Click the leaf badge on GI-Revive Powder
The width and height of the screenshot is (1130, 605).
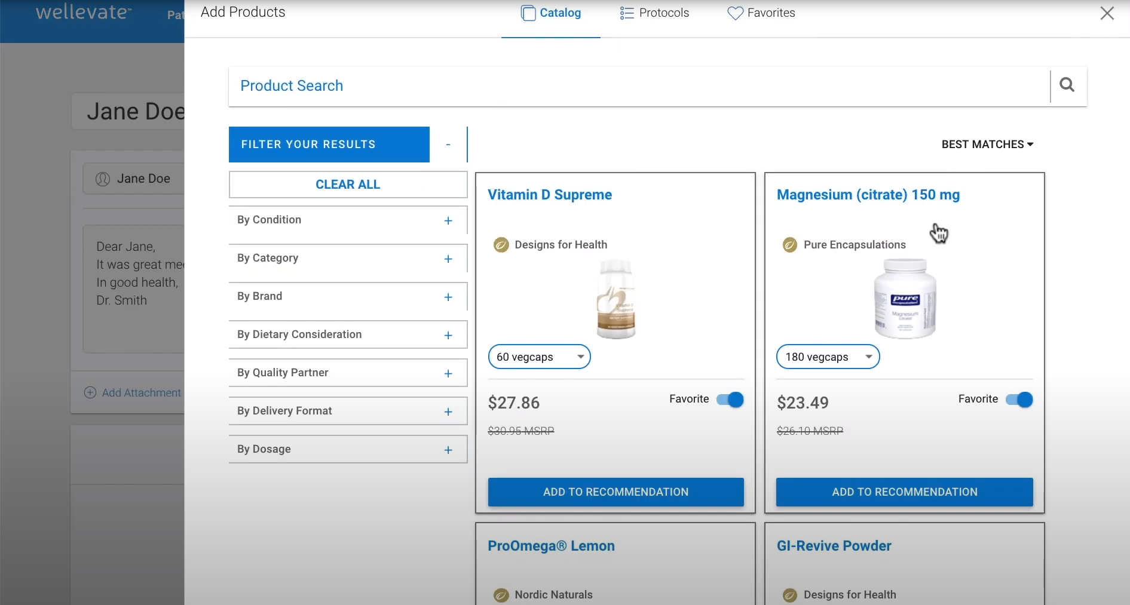pyautogui.click(x=790, y=595)
